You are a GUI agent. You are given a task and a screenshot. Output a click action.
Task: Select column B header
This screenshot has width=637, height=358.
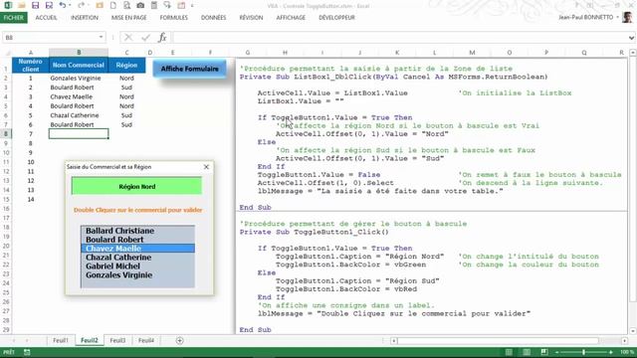79,53
